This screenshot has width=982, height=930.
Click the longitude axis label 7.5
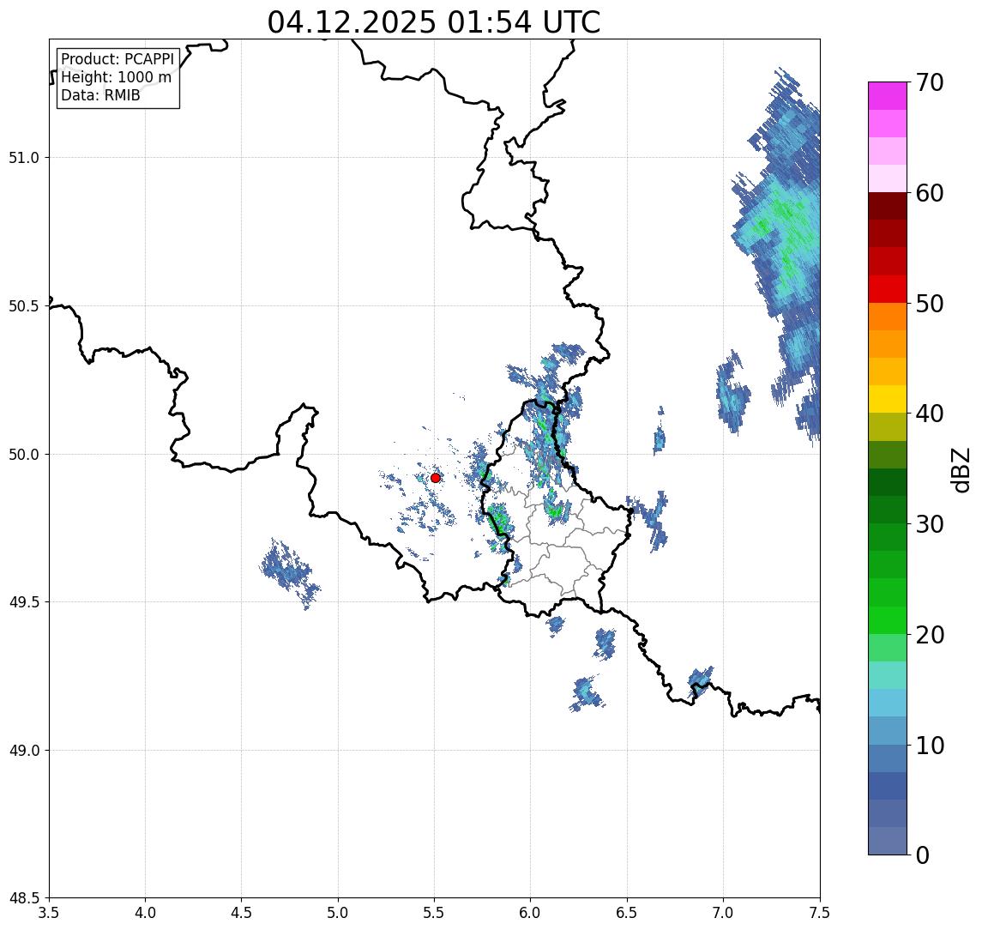pos(820,913)
